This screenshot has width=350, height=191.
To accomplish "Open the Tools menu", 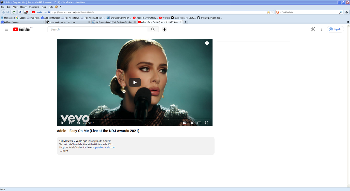I will coord(44,7).
